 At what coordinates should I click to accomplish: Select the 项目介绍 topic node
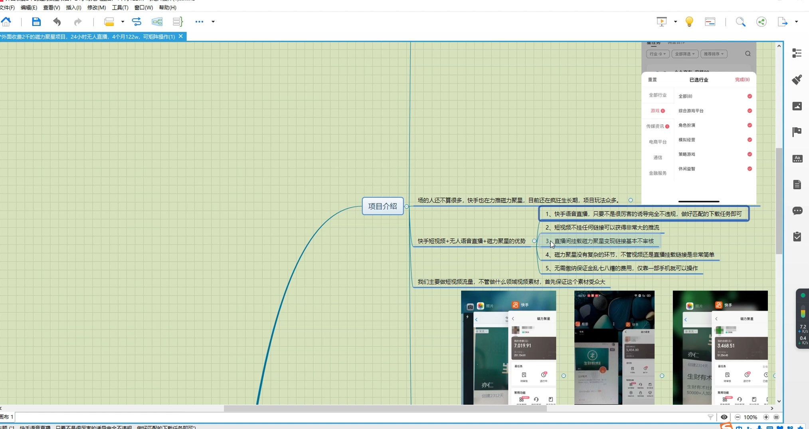click(x=382, y=206)
